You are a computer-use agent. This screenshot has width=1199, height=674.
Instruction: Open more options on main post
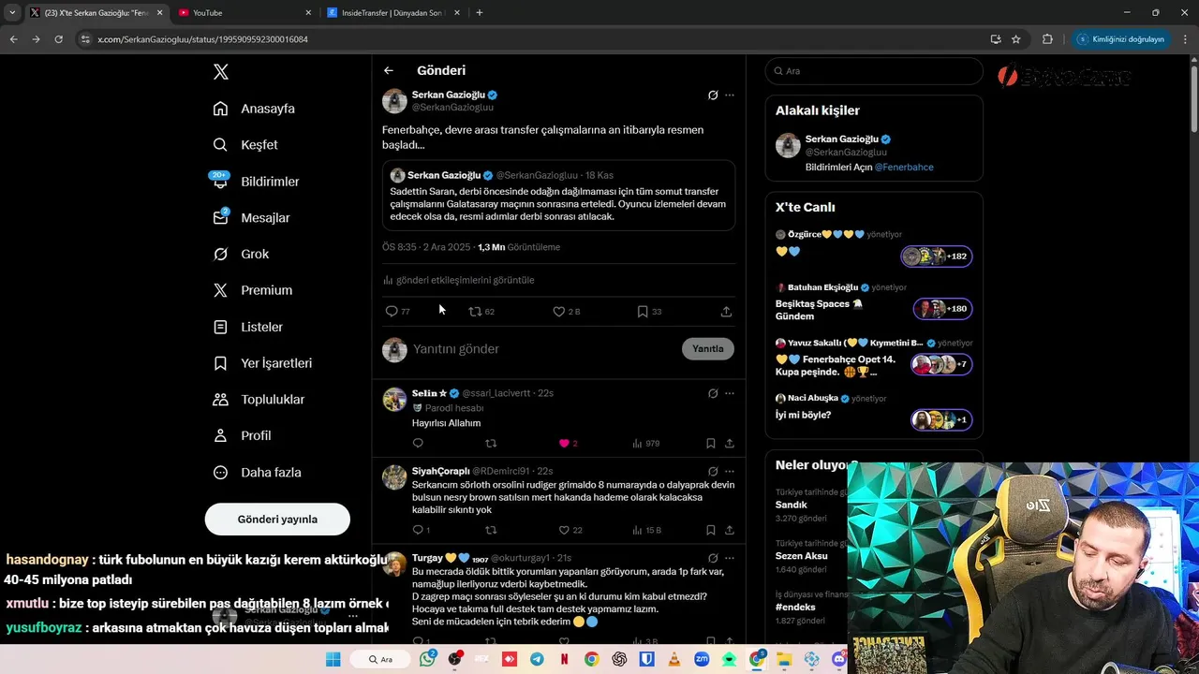(x=730, y=95)
